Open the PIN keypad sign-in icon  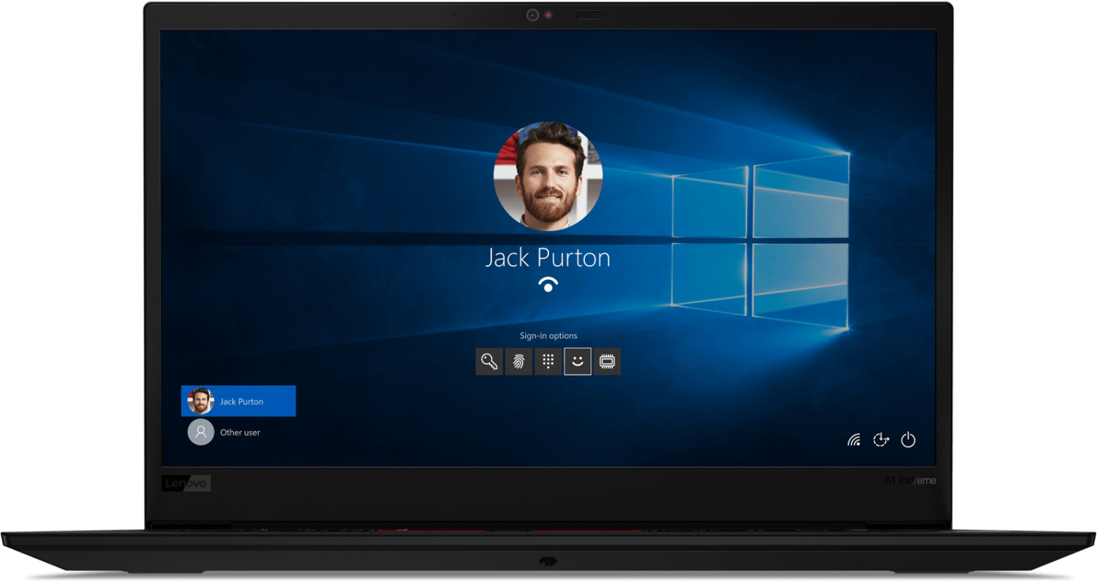(548, 361)
